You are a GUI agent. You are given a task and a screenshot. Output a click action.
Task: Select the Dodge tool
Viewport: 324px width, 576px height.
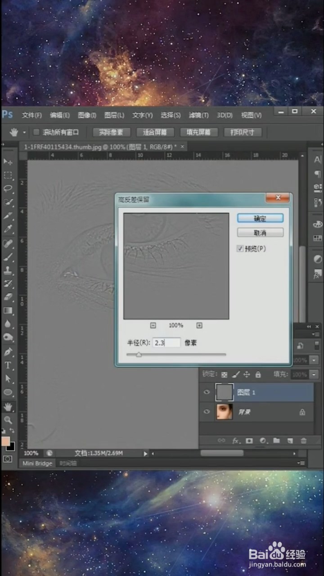tap(8, 337)
